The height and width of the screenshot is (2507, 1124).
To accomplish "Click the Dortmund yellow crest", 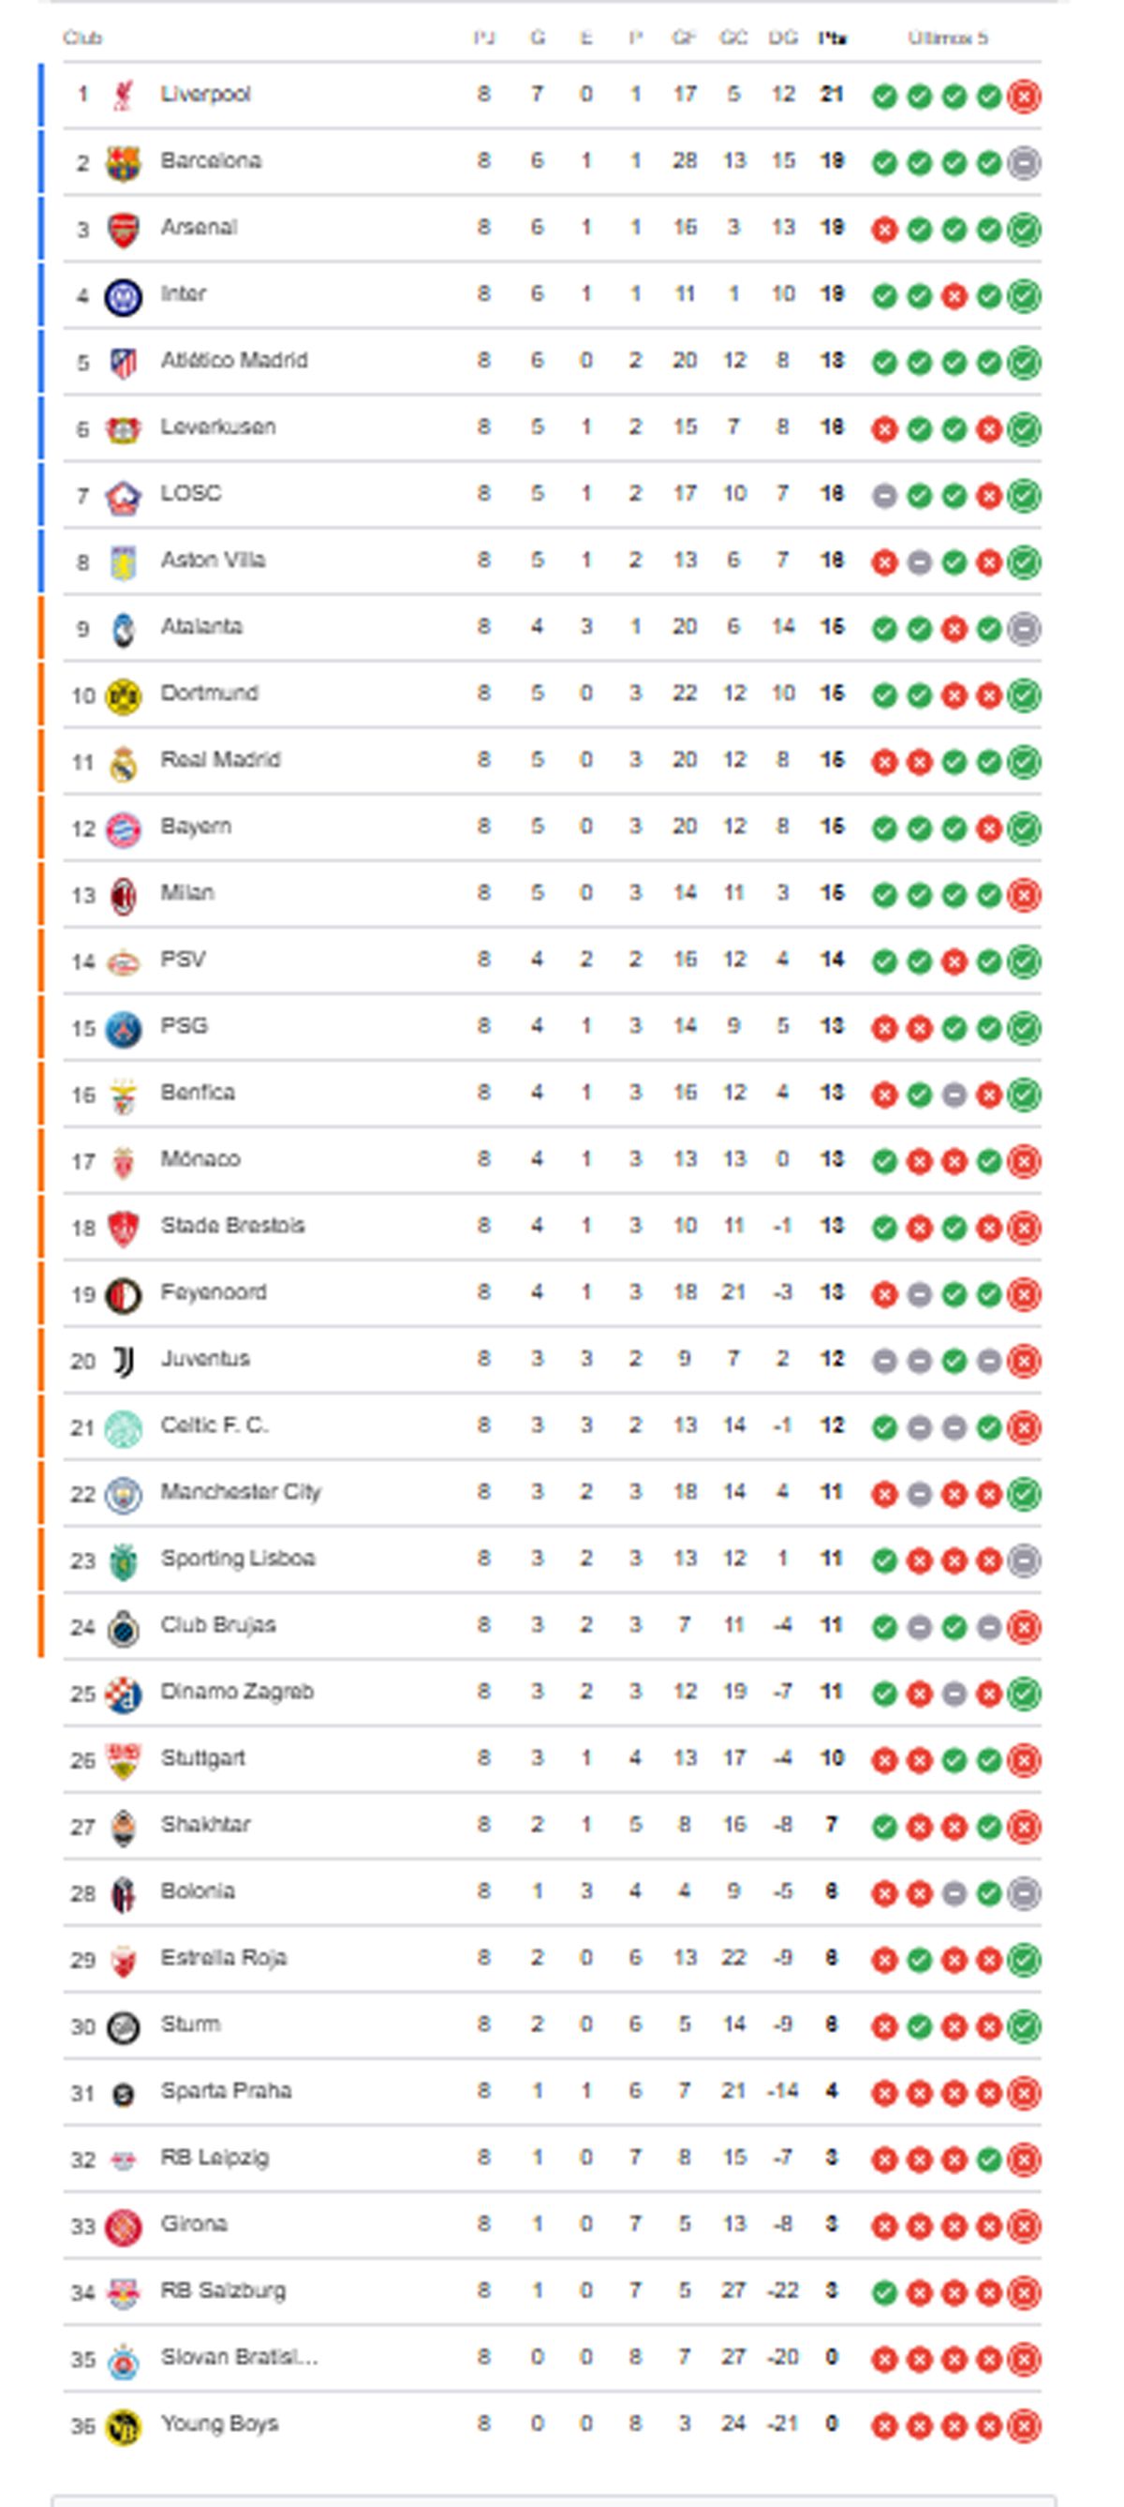I will 123,694.
